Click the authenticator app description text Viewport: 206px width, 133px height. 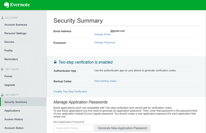point(135,71)
